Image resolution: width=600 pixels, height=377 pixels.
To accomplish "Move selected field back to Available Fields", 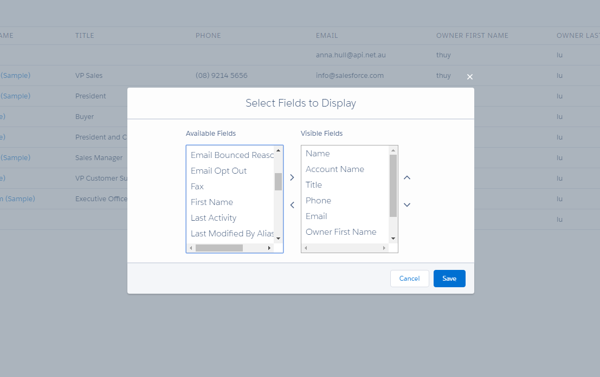I will (292, 205).
